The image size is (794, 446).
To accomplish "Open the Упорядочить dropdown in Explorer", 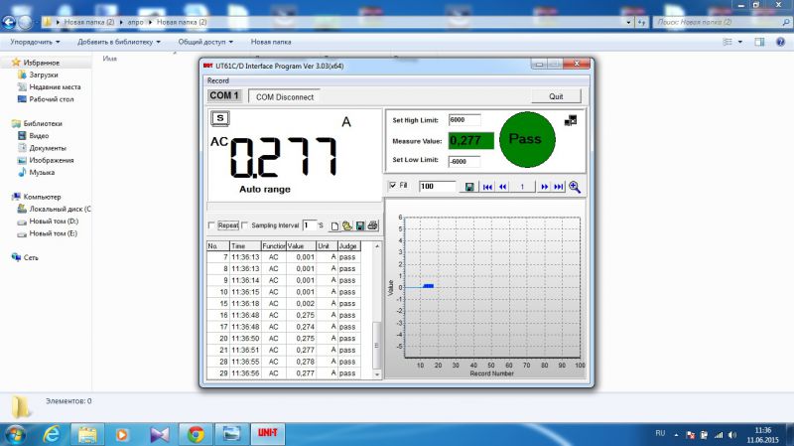I will tap(36, 42).
